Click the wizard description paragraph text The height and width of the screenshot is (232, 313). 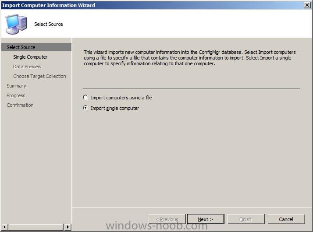(190, 58)
